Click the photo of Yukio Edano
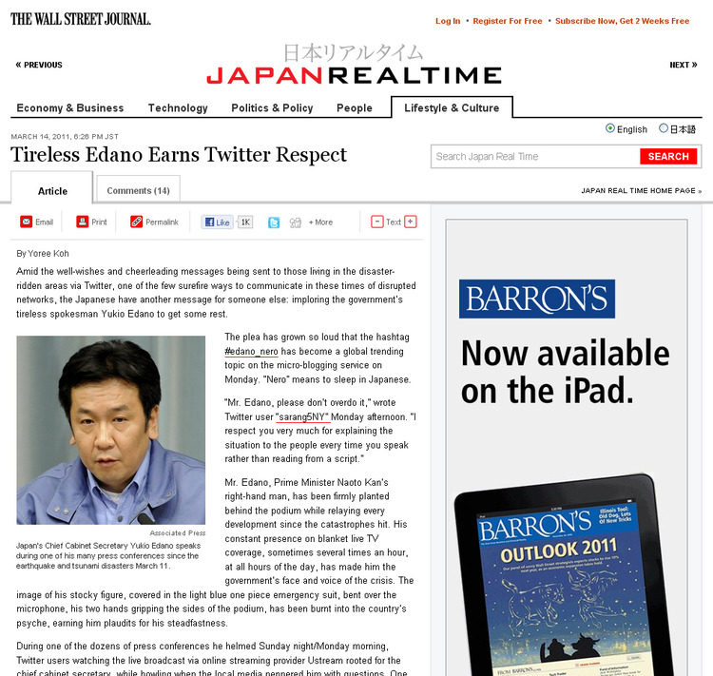This screenshot has width=713, height=676. tap(111, 430)
